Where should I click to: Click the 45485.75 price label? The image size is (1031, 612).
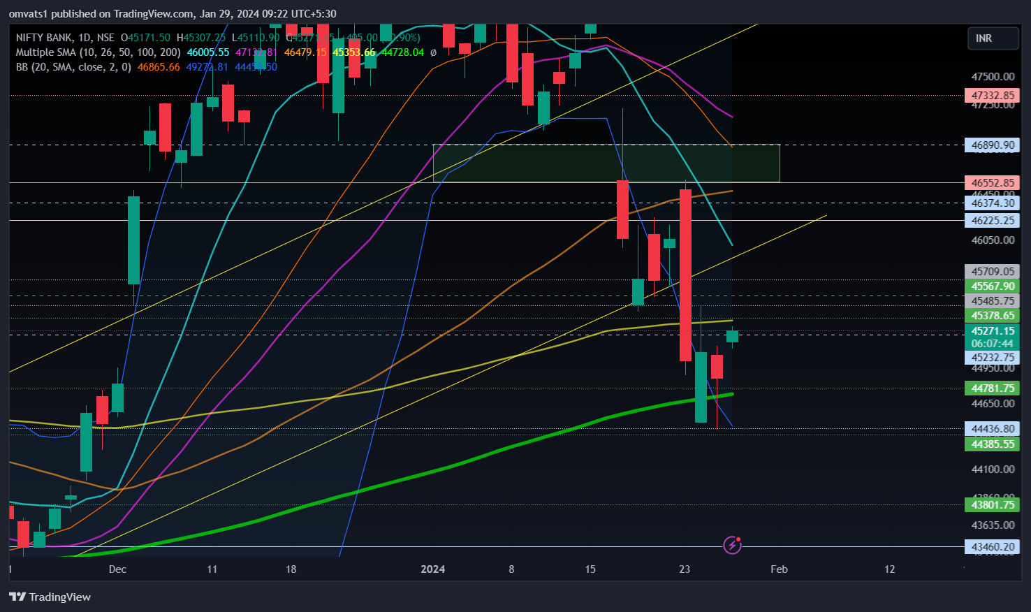click(x=993, y=300)
